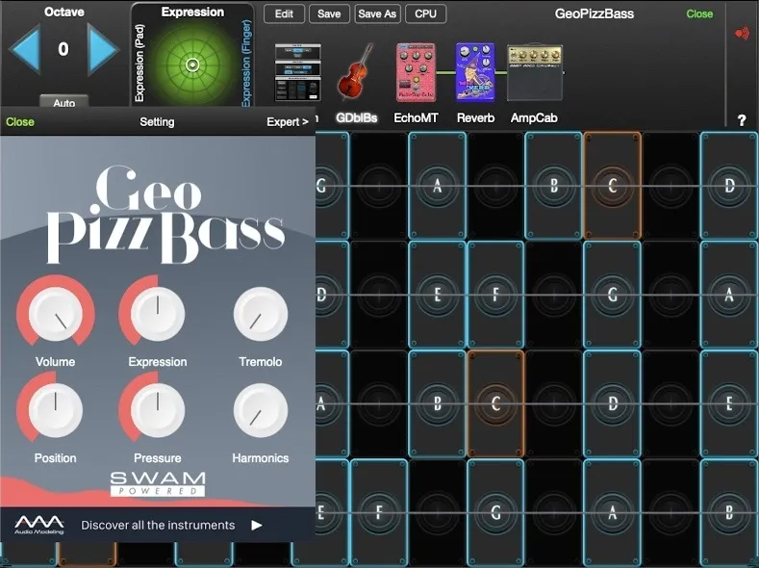
Task: Play the G pad in the second row
Action: tap(613, 295)
